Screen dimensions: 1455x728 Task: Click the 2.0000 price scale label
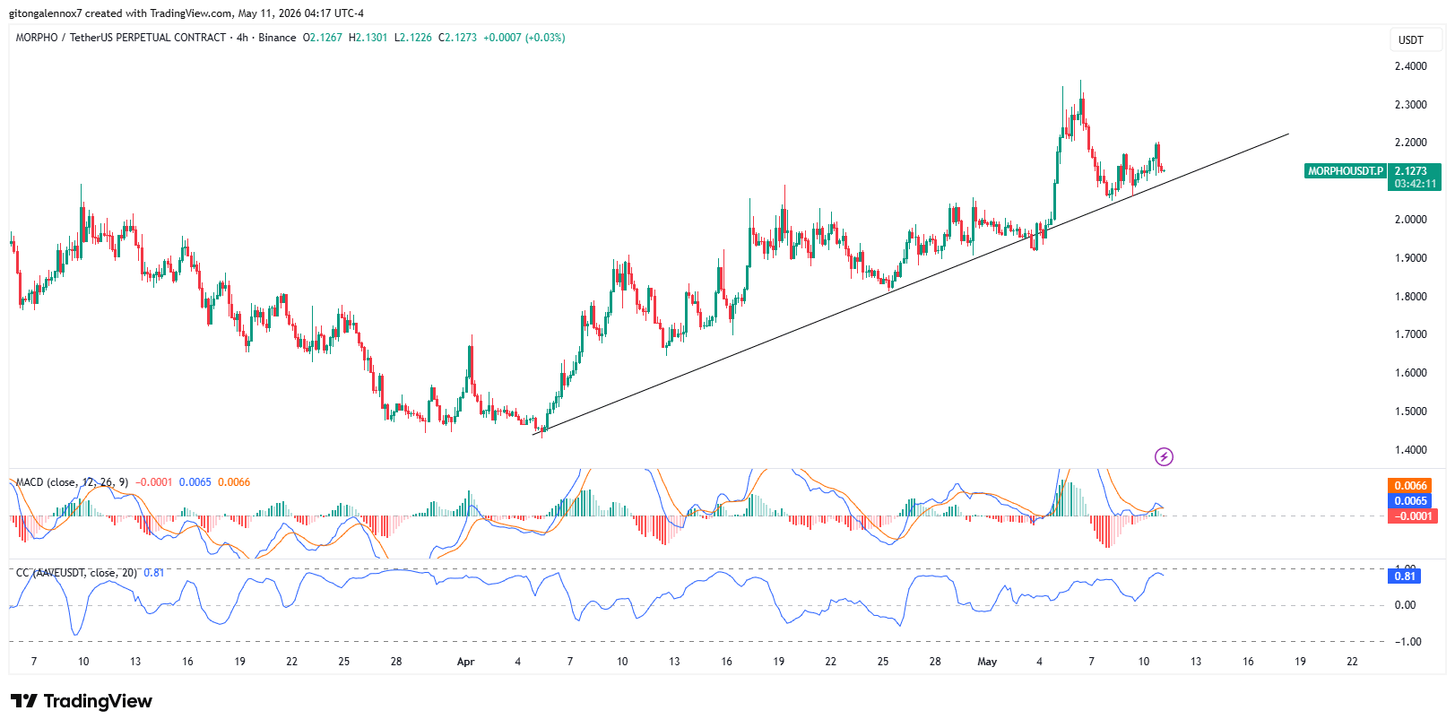(1411, 220)
